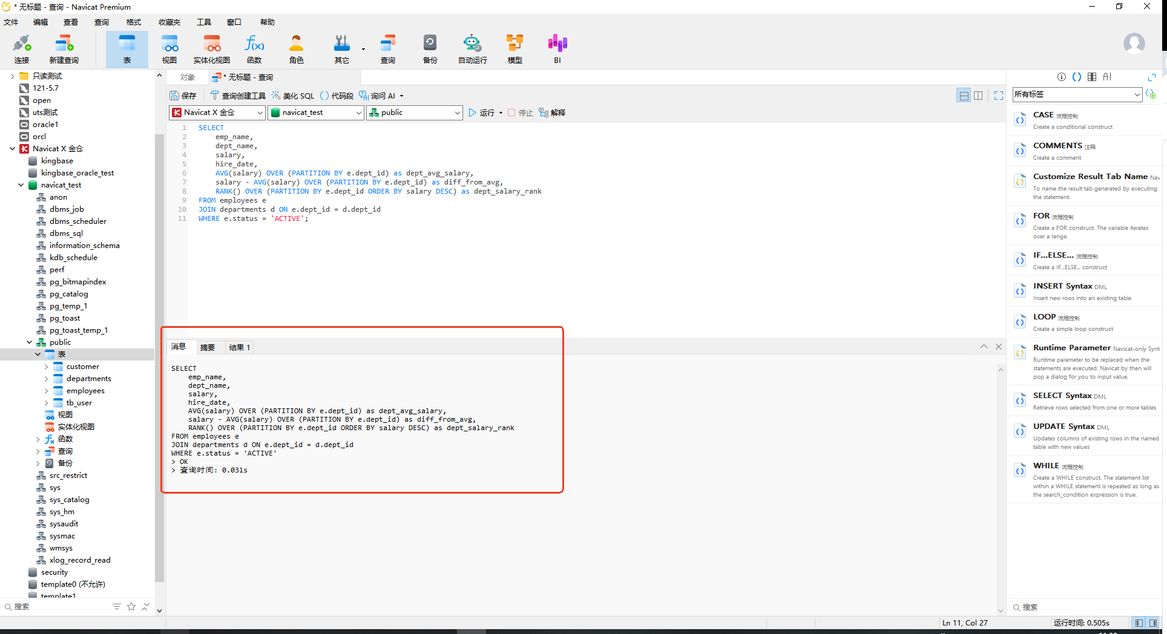Viewport: 1167px width, 634px height.
Task: Open the 备份 (Backup) toolbar icon
Action: coord(430,49)
